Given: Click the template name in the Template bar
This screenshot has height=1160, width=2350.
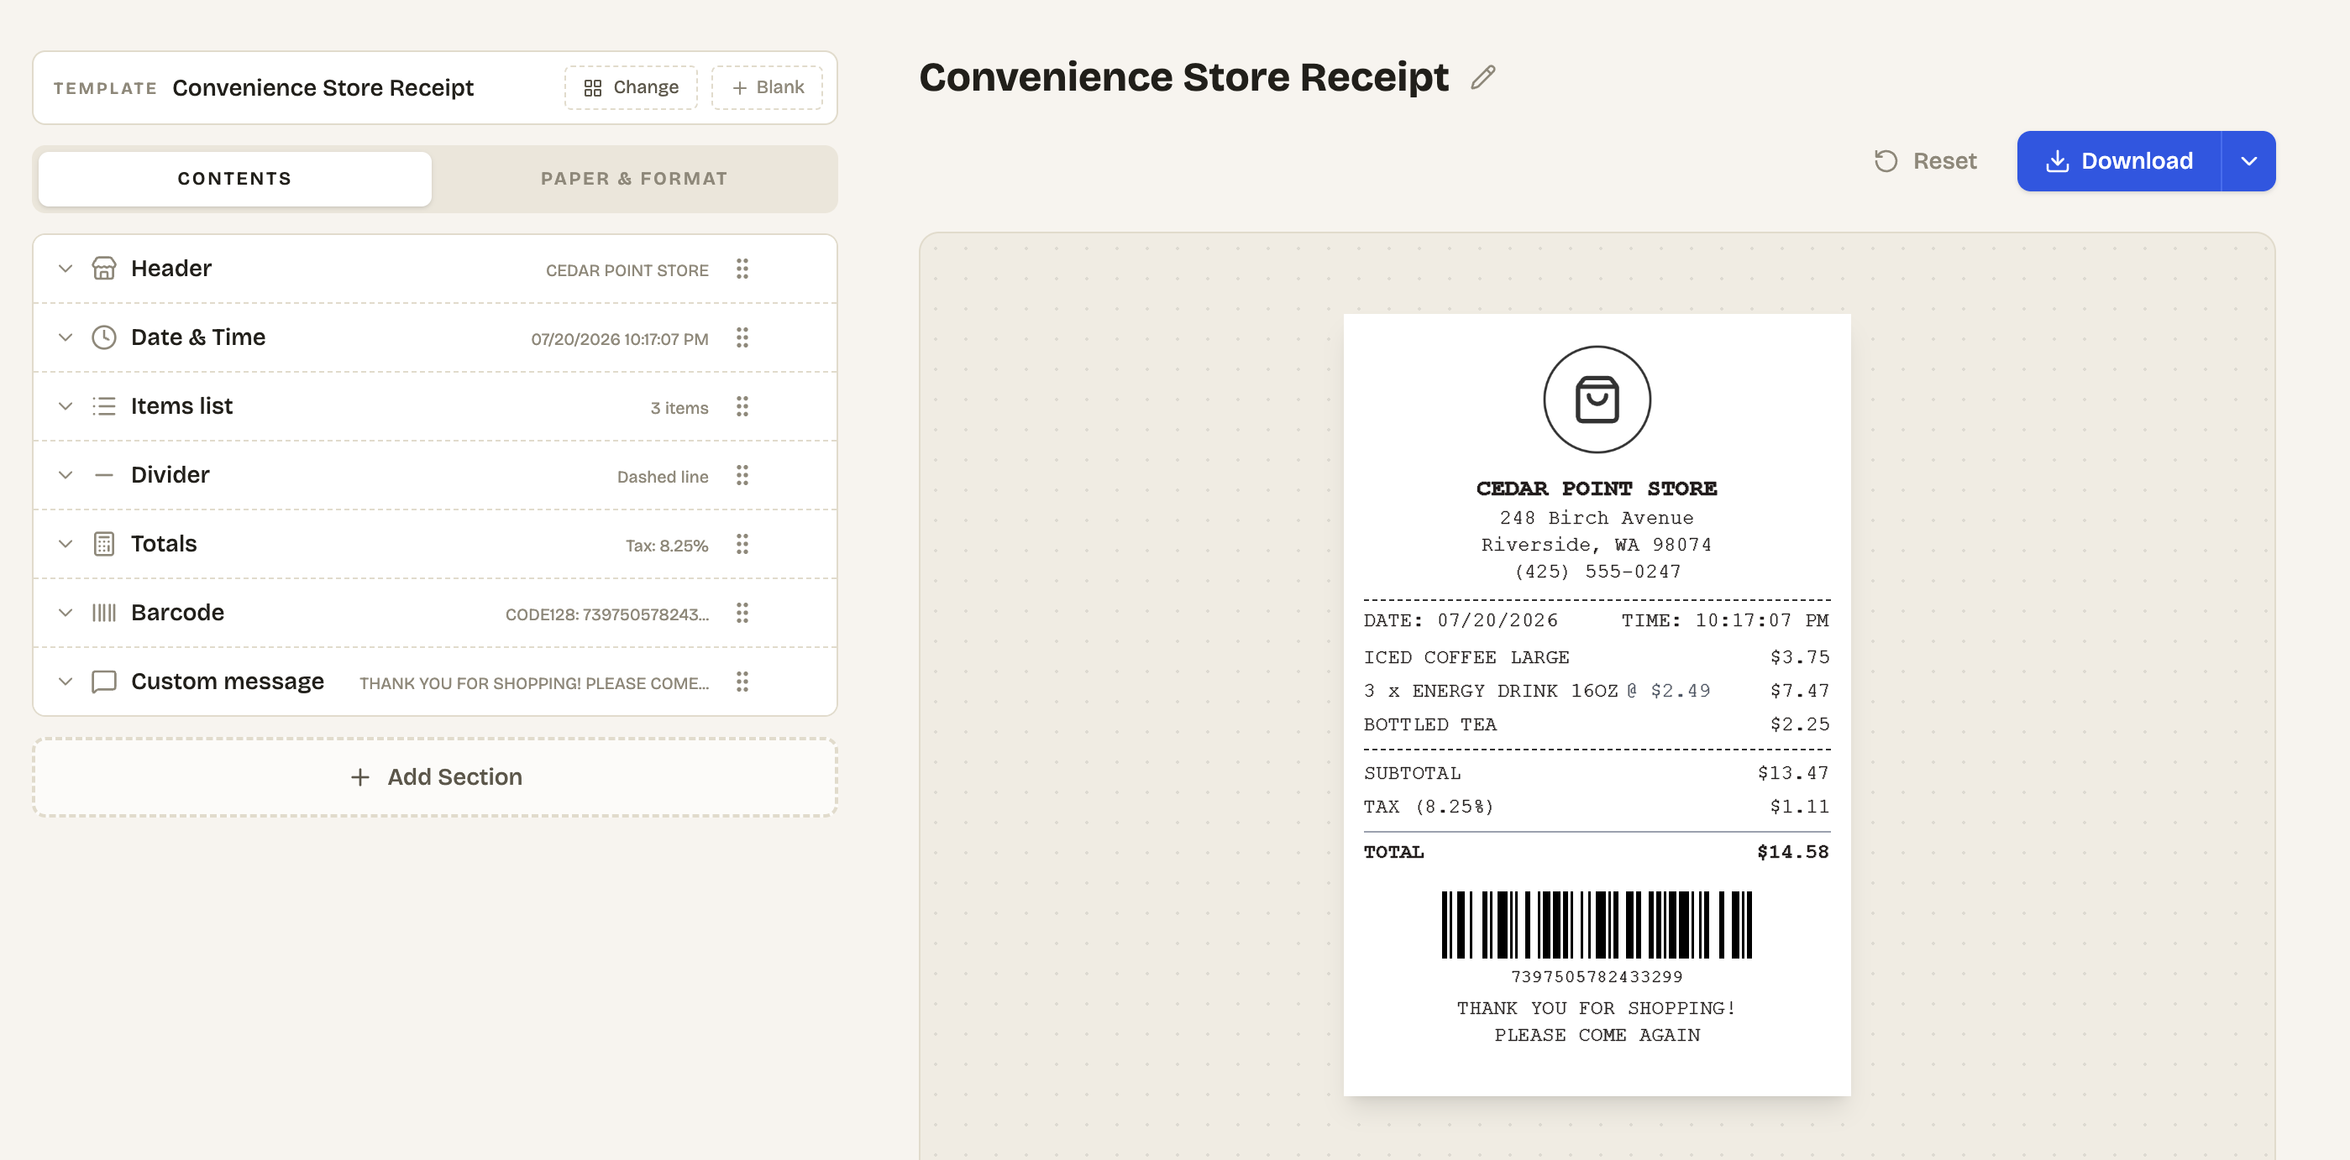Looking at the screenshot, I should point(323,87).
